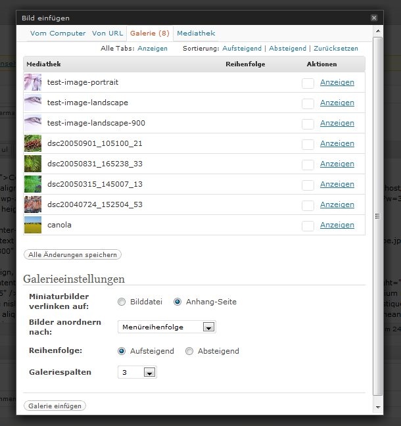The width and height of the screenshot is (401, 426).
Task: Show details for test-image-portrait via Anzeigen
Action: (x=337, y=82)
